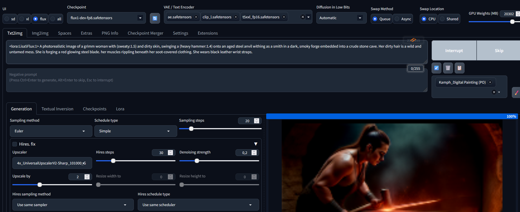Screen dimensions: 520x212
Task: Clear all selected styles
Action: click(x=494, y=92)
